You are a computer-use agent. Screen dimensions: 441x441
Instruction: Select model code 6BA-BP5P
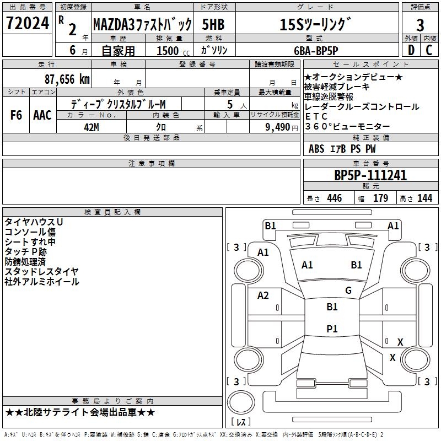click(316, 51)
